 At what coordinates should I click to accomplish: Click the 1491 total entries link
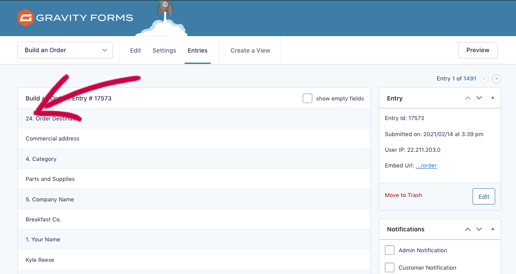pos(470,79)
